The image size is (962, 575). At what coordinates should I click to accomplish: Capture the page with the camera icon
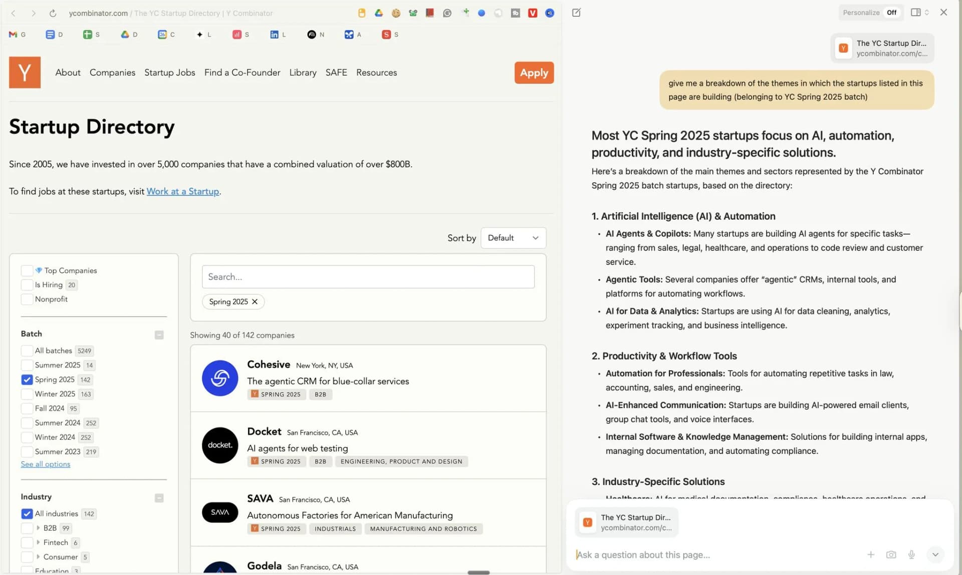[891, 554]
